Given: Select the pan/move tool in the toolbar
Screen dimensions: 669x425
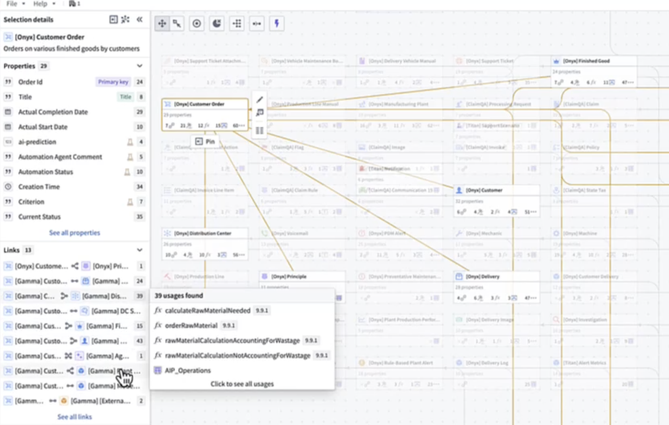Looking at the screenshot, I should (162, 23).
